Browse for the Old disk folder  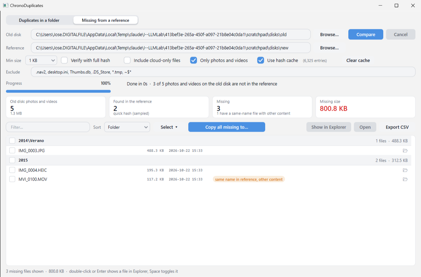329,35
